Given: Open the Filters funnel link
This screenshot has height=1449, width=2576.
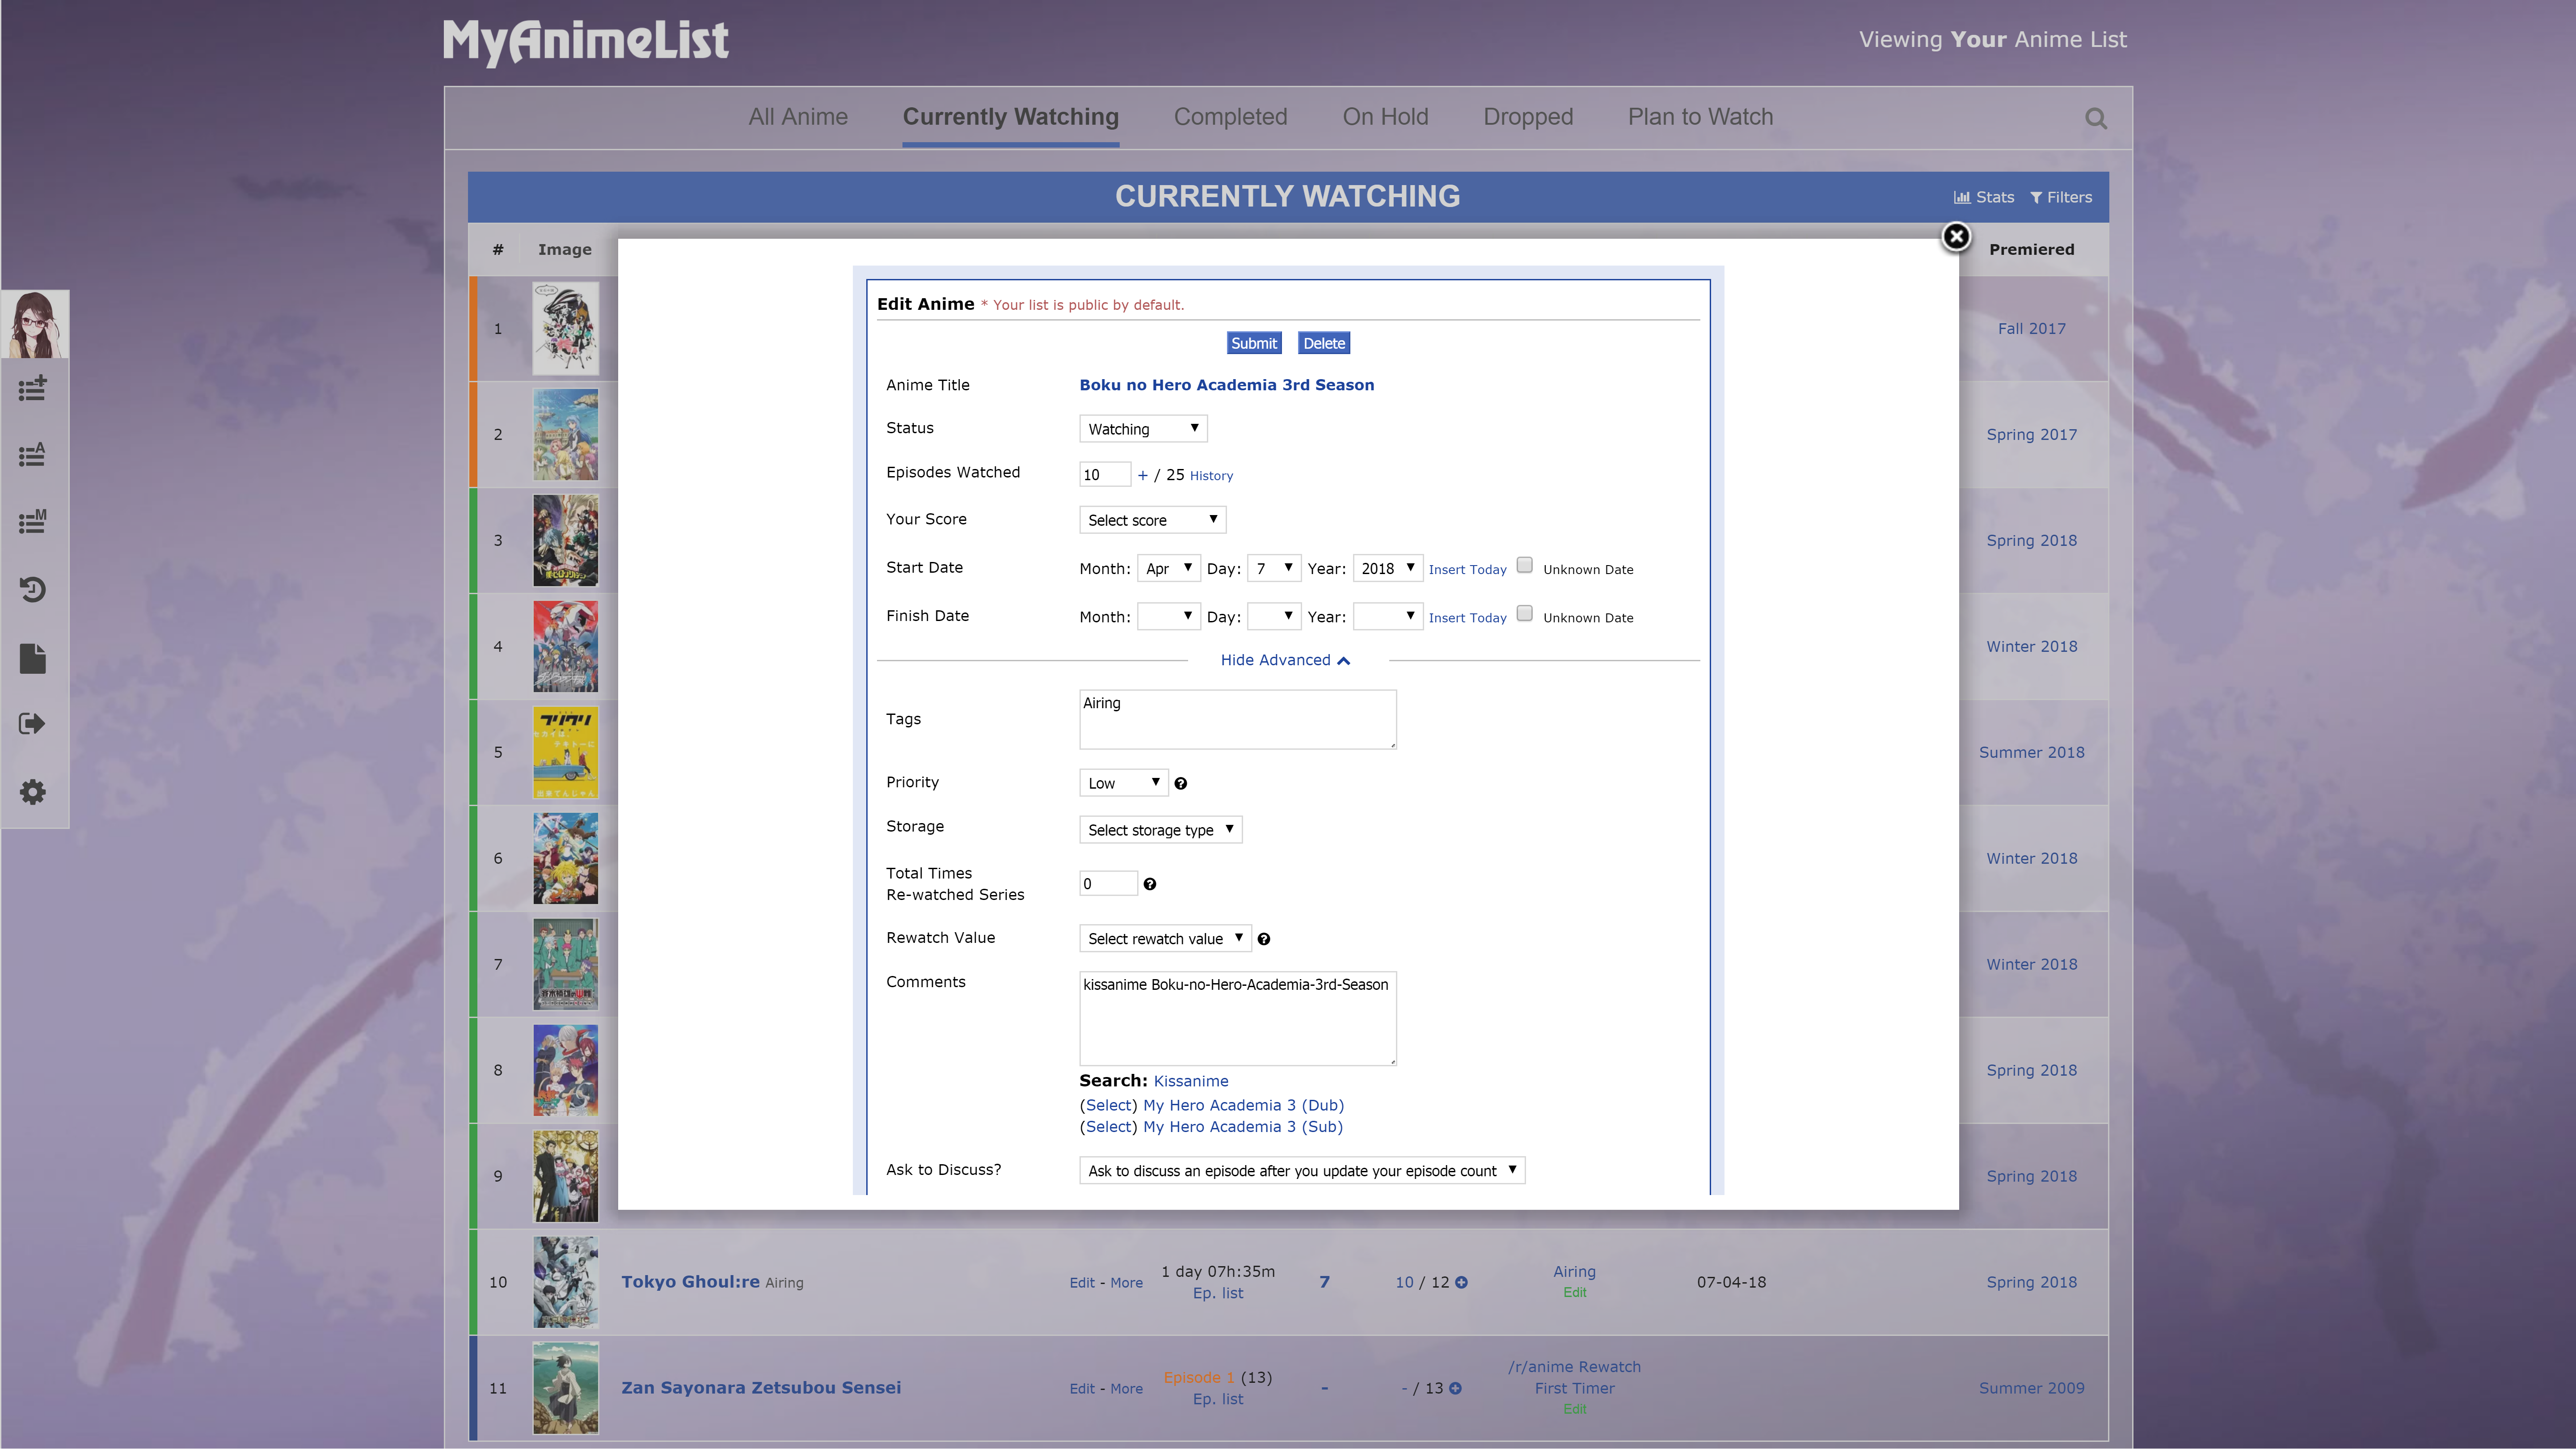Looking at the screenshot, I should tap(2061, 197).
